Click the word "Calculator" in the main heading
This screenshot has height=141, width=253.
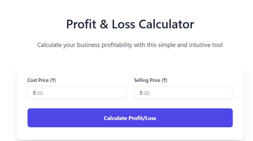[166, 24]
